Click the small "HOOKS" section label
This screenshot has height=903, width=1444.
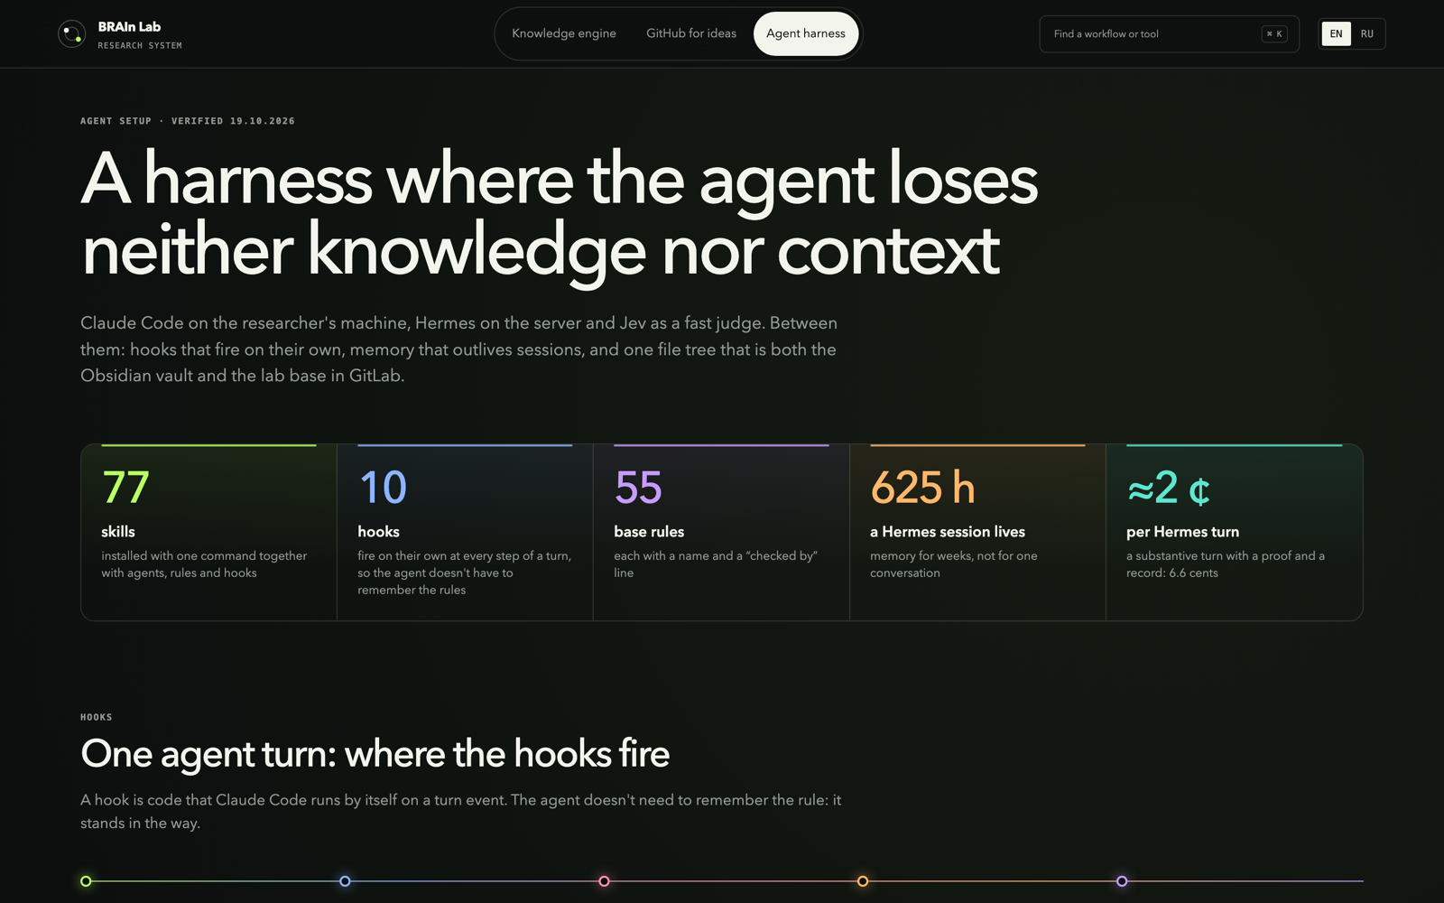(x=97, y=717)
